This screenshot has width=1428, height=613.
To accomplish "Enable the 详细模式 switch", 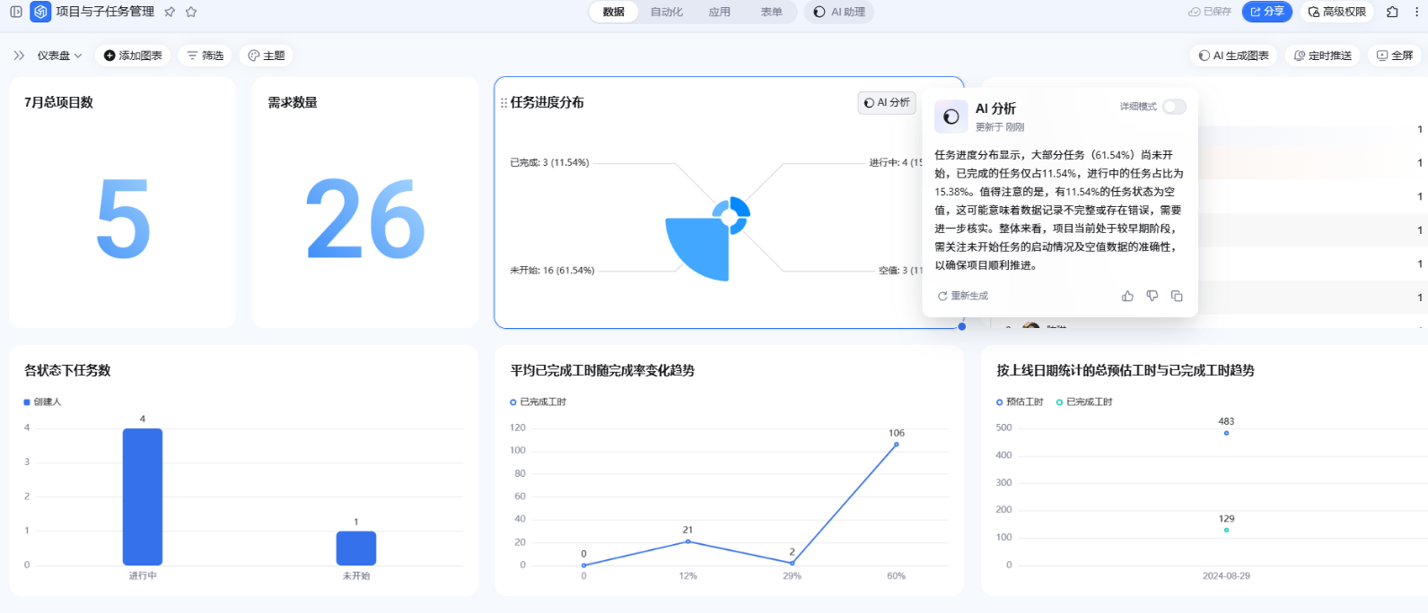I will 1173,107.
